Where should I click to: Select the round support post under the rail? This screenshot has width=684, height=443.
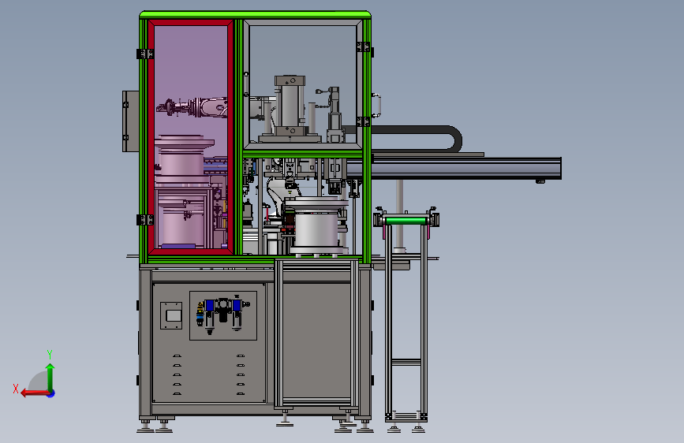coord(399,215)
